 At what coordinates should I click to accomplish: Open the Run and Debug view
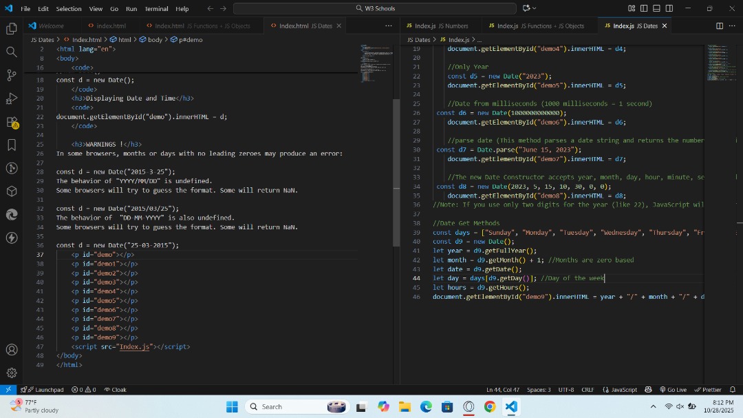tap(12, 98)
